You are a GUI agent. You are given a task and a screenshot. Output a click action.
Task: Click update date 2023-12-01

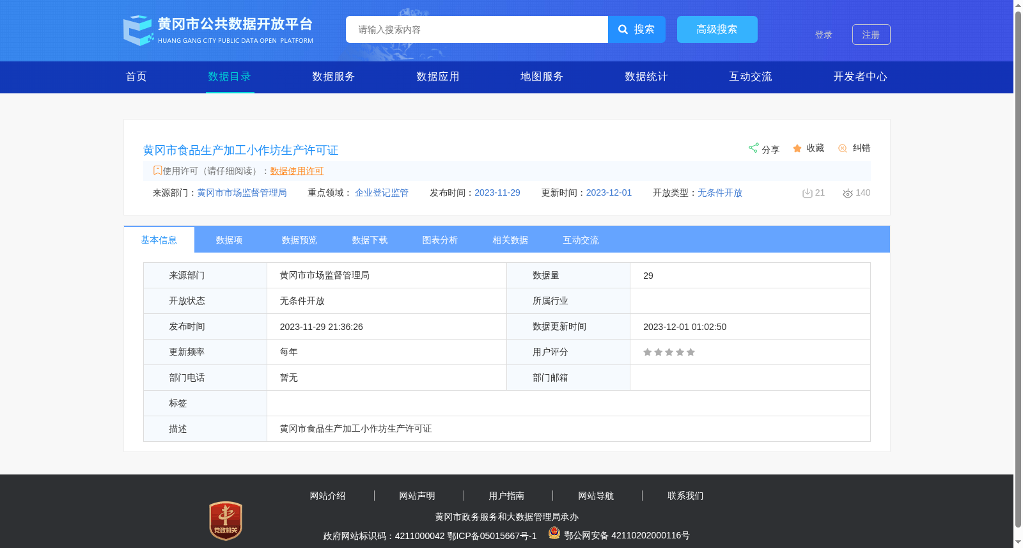tap(609, 193)
